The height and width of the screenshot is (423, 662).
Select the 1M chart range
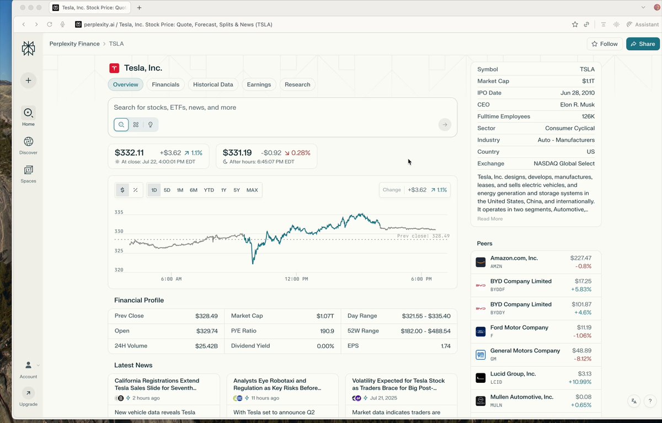[x=180, y=190]
